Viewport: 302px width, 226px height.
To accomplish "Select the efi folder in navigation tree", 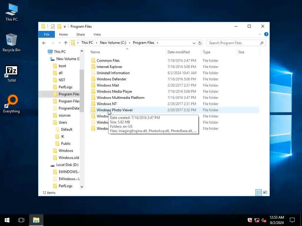I will [60, 73].
